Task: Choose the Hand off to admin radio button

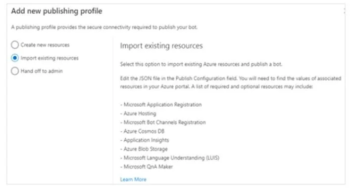Action: 15,71
